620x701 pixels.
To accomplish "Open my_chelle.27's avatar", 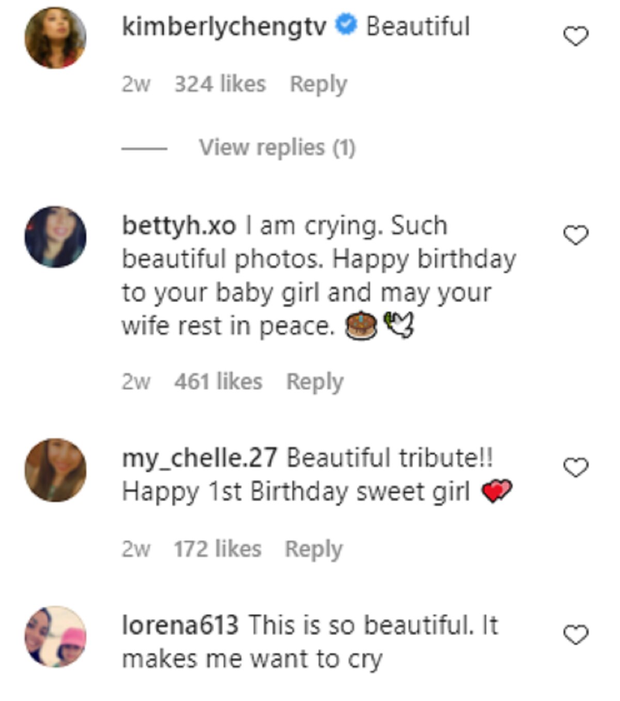I will pyautogui.click(x=55, y=470).
